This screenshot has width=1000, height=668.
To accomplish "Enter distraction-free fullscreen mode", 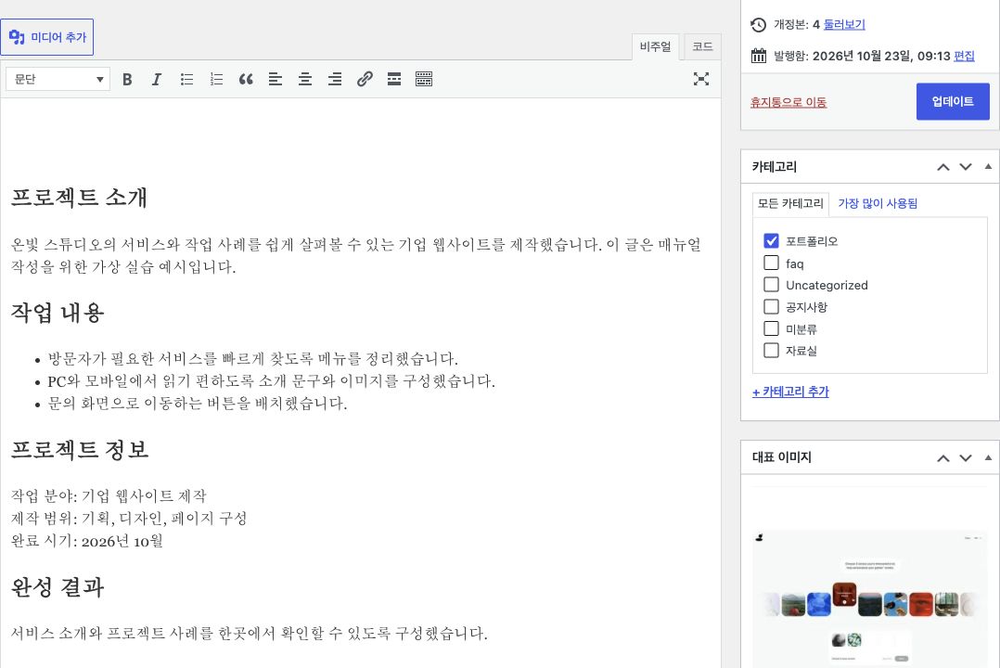I will click(701, 79).
